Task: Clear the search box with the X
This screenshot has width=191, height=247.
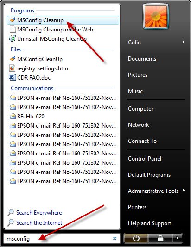Action: click(115, 239)
